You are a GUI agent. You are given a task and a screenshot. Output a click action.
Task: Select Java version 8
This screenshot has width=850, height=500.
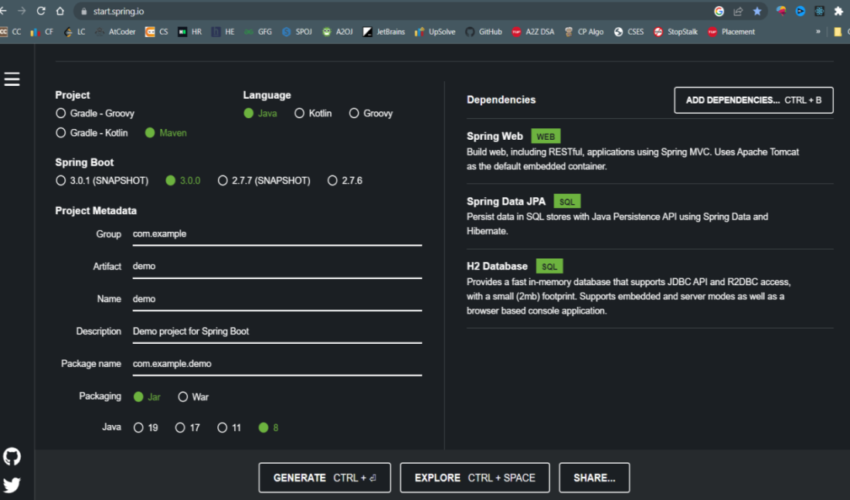pos(268,428)
